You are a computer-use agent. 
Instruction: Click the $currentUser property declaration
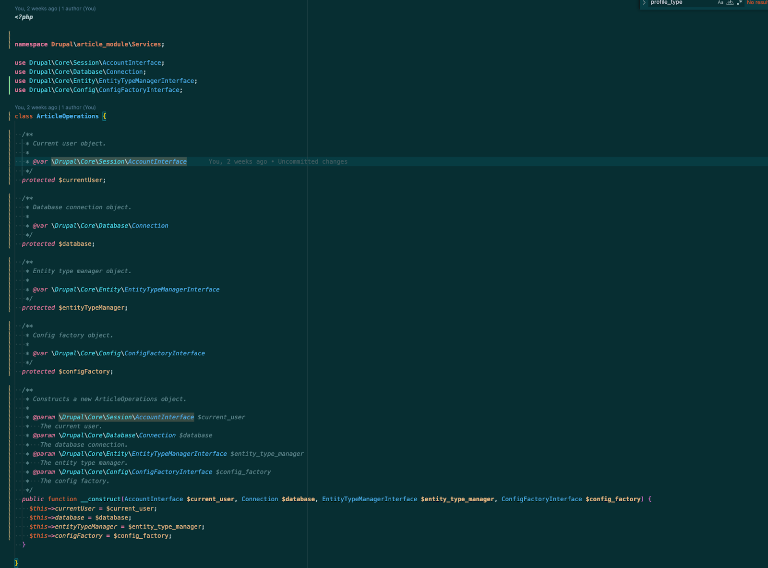[x=81, y=180]
